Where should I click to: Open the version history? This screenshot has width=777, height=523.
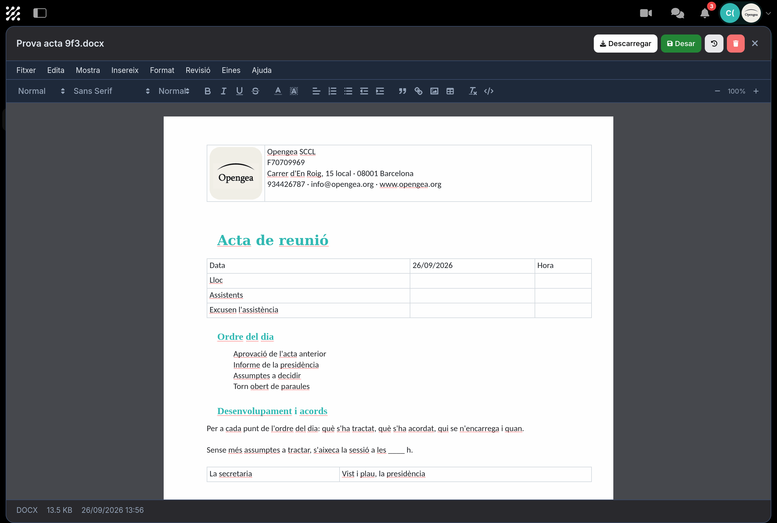click(x=714, y=43)
